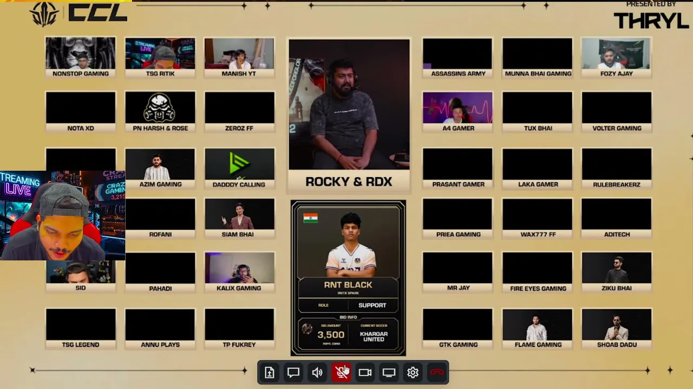The width and height of the screenshot is (693, 389).
Task: Click the RNT BLACK player name
Action: 348,285
